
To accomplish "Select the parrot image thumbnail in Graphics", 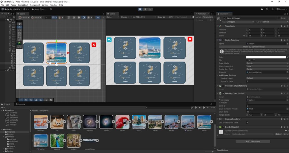I will pos(122,122).
